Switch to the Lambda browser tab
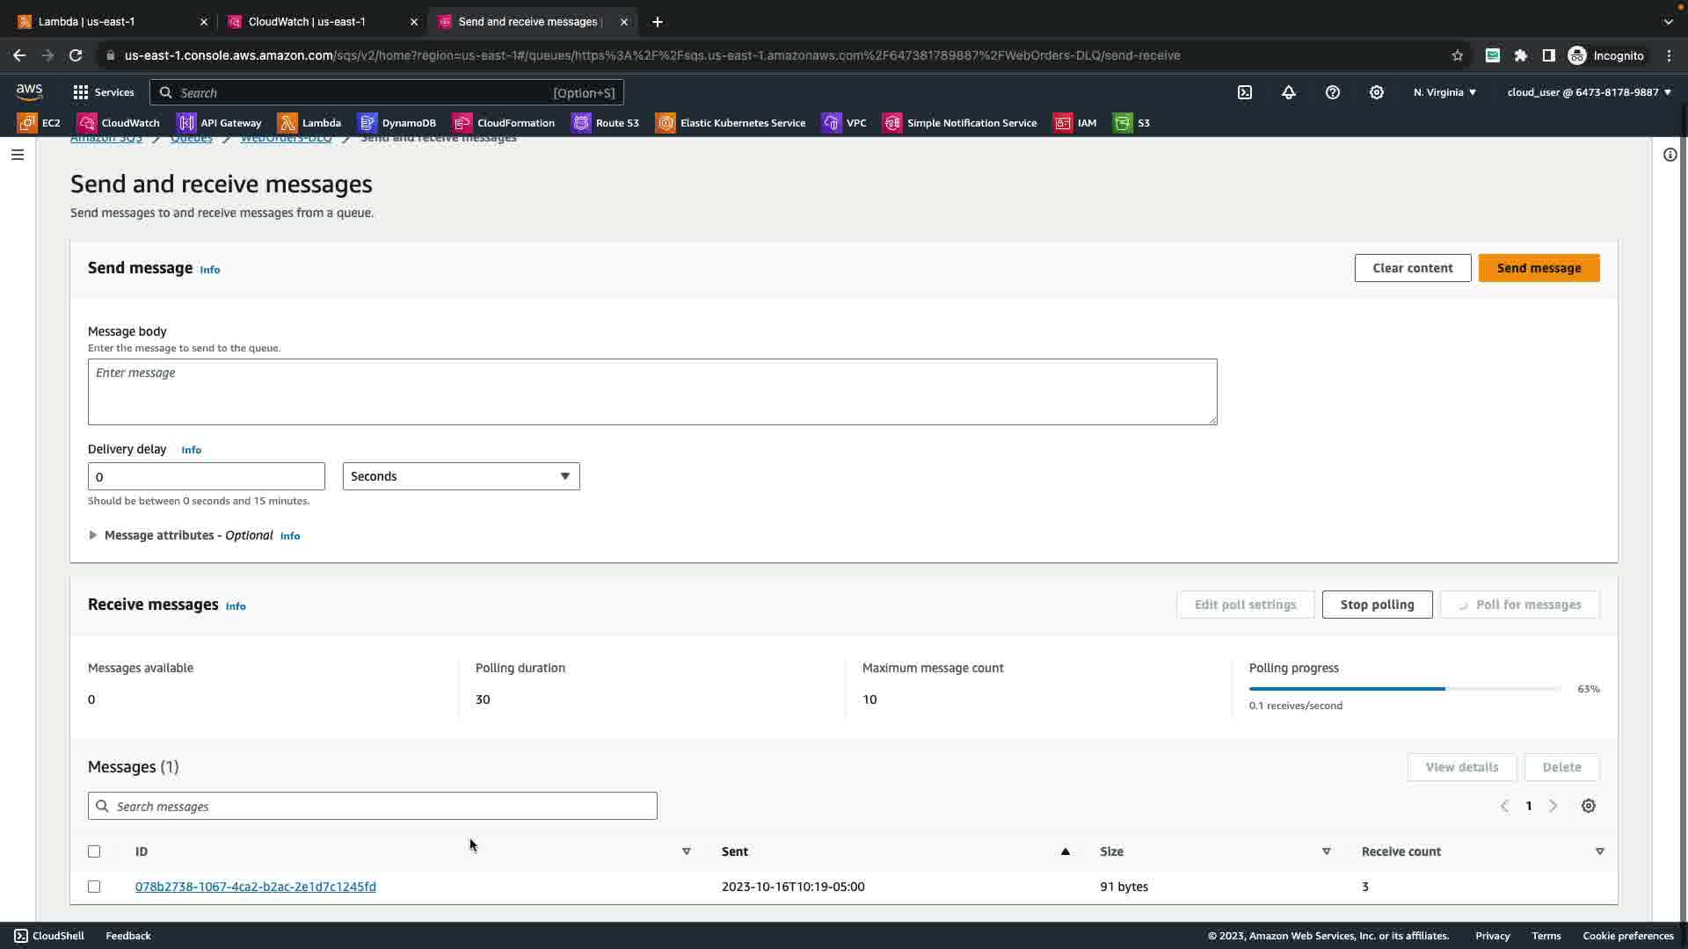Viewport: 1688px width, 949px height. pyautogui.click(x=86, y=22)
